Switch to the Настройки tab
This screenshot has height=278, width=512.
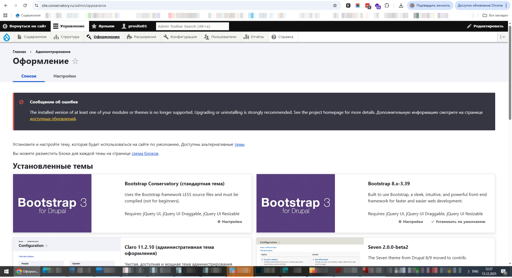click(x=65, y=76)
